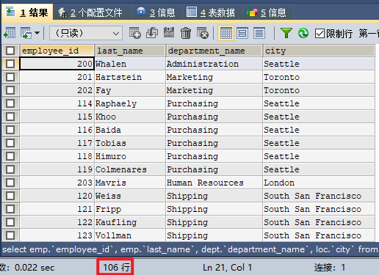Open the read-only mode combo box
The width and height of the screenshot is (379, 275).
click(x=86, y=33)
